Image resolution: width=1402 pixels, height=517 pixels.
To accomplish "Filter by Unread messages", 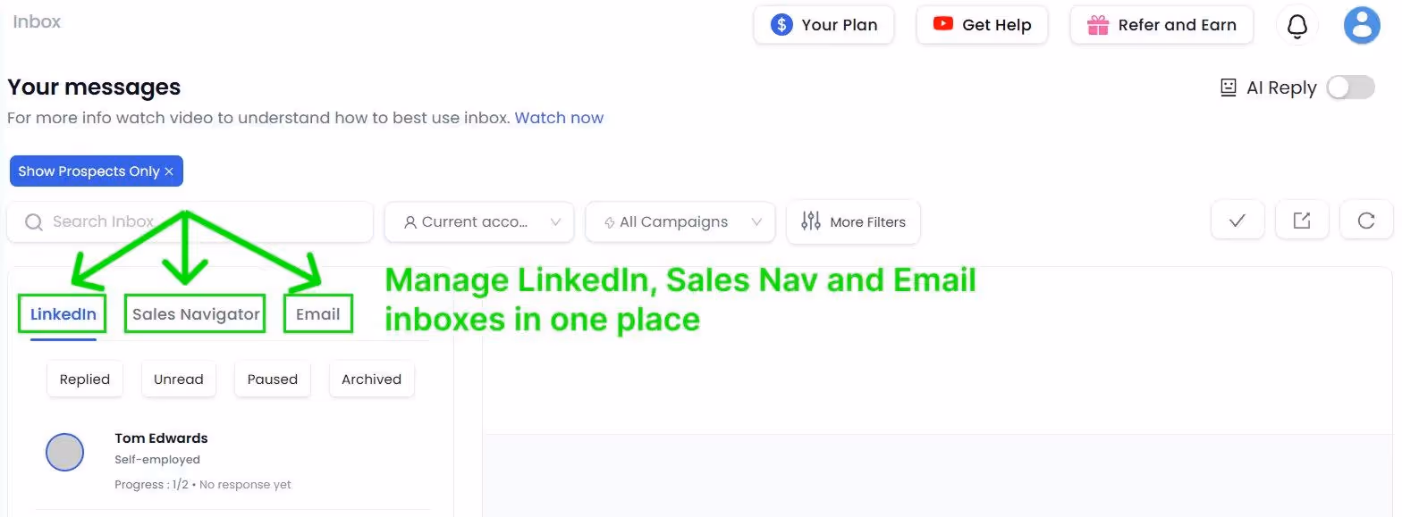I will tap(179, 379).
